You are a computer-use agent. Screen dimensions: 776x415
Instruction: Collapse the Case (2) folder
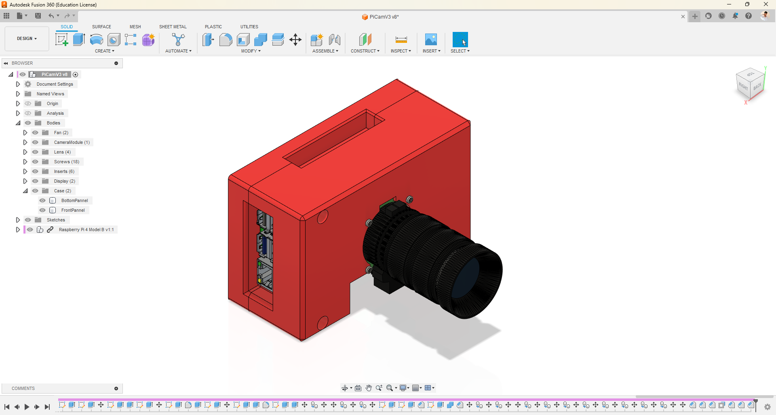(25, 191)
